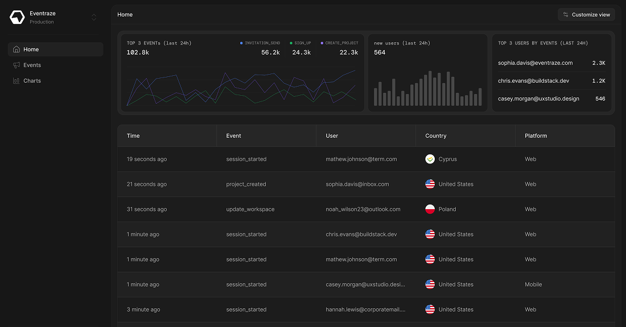Click the 21 seconds ago time cell
Screen dimensions: 626x327
pos(146,184)
